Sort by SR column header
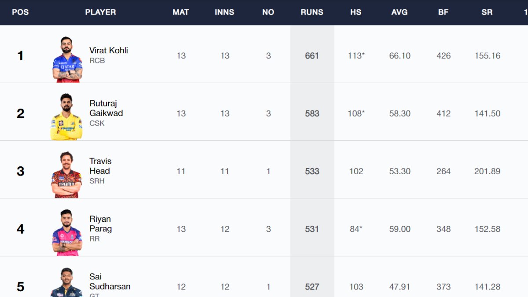Viewport: 528px width, 297px height. pyautogui.click(x=487, y=12)
